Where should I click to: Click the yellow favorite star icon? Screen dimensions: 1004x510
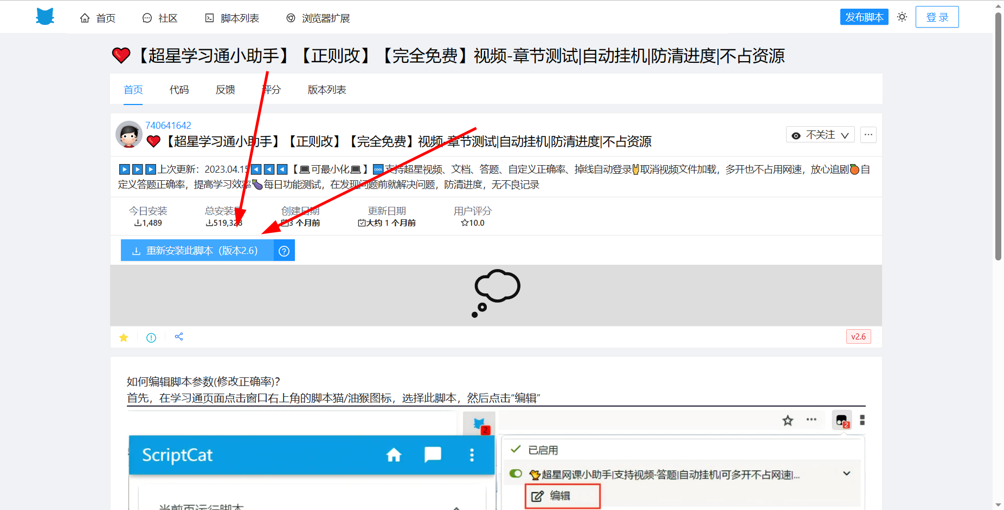tap(124, 337)
